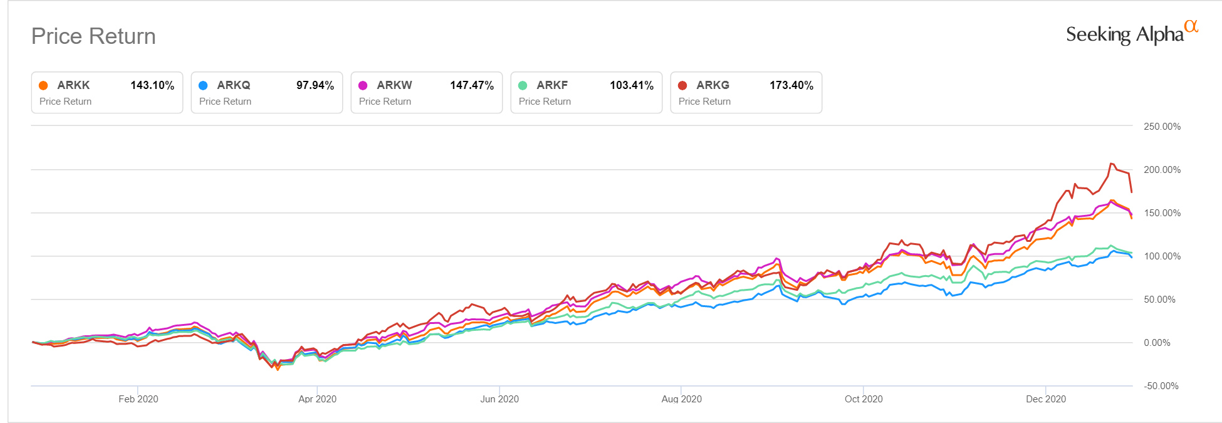Select the ARKF ticker label

552,85
